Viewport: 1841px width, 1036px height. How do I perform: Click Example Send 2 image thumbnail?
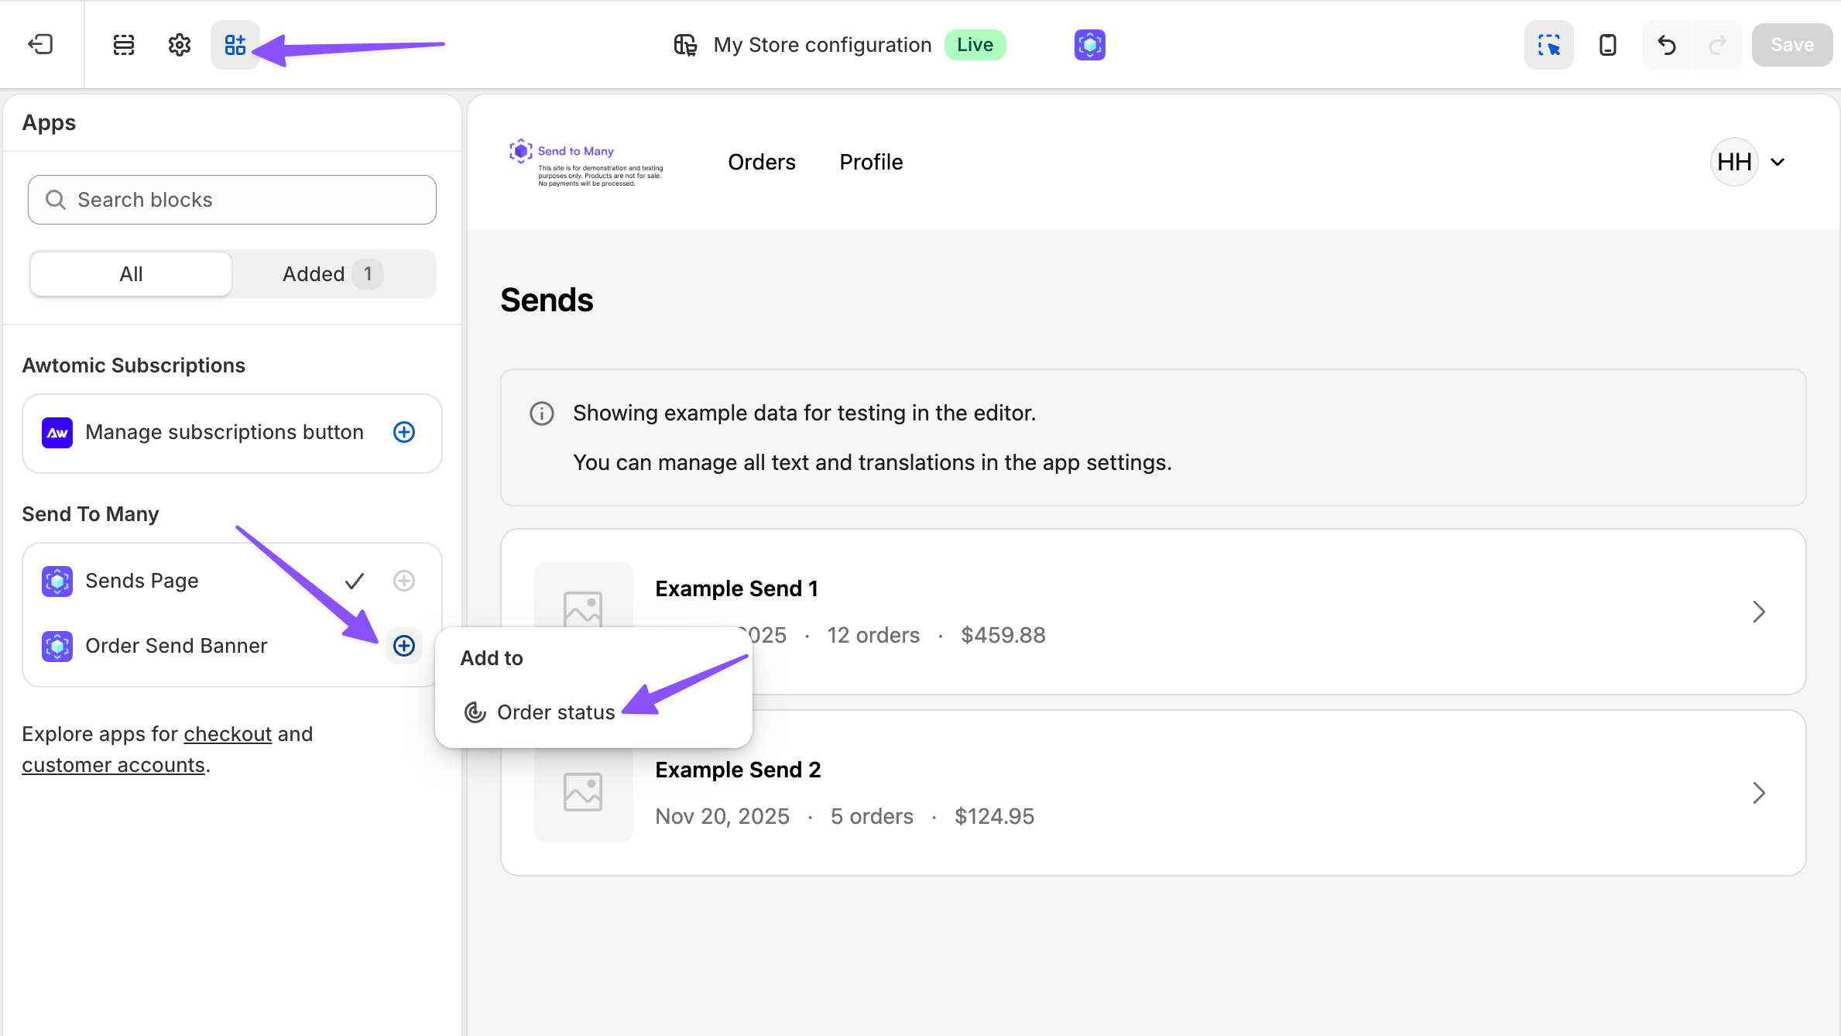(583, 791)
